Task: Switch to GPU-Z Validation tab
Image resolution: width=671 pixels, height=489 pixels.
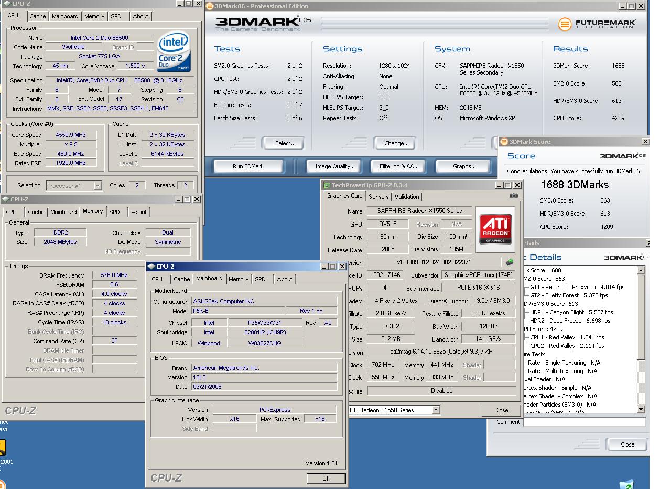Action: tap(407, 197)
